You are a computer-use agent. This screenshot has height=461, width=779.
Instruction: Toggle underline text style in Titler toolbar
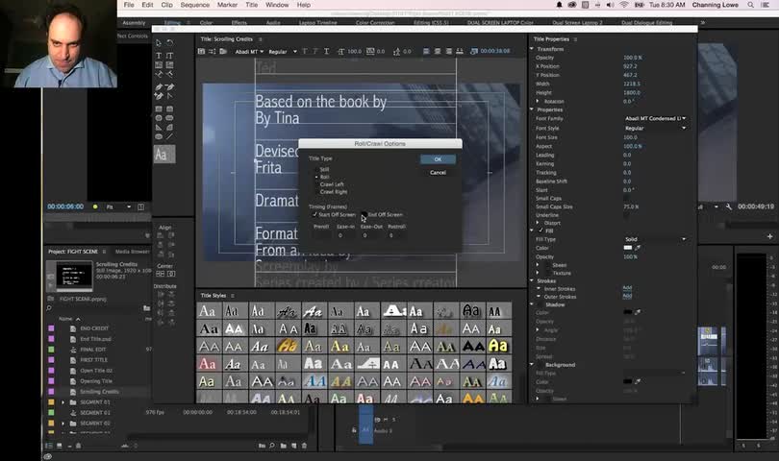point(326,51)
